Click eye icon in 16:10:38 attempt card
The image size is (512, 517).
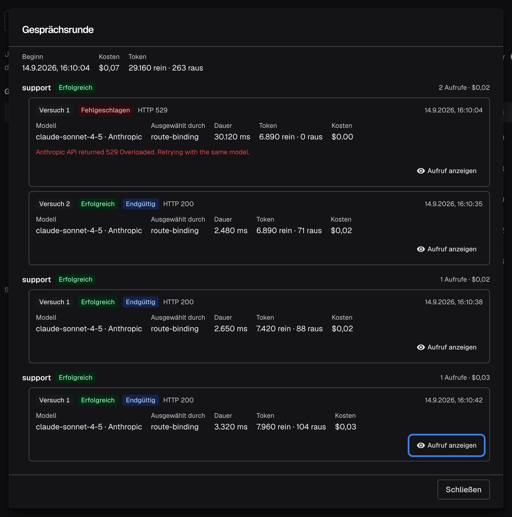tap(421, 347)
